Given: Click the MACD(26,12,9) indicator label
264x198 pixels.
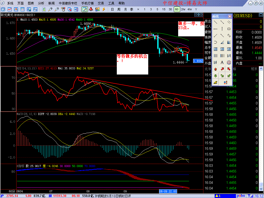Looking at the screenshot, I should point(27,114).
